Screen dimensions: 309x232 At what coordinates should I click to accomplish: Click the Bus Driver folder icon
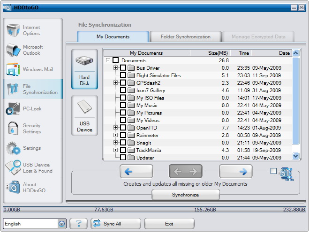click(131, 68)
